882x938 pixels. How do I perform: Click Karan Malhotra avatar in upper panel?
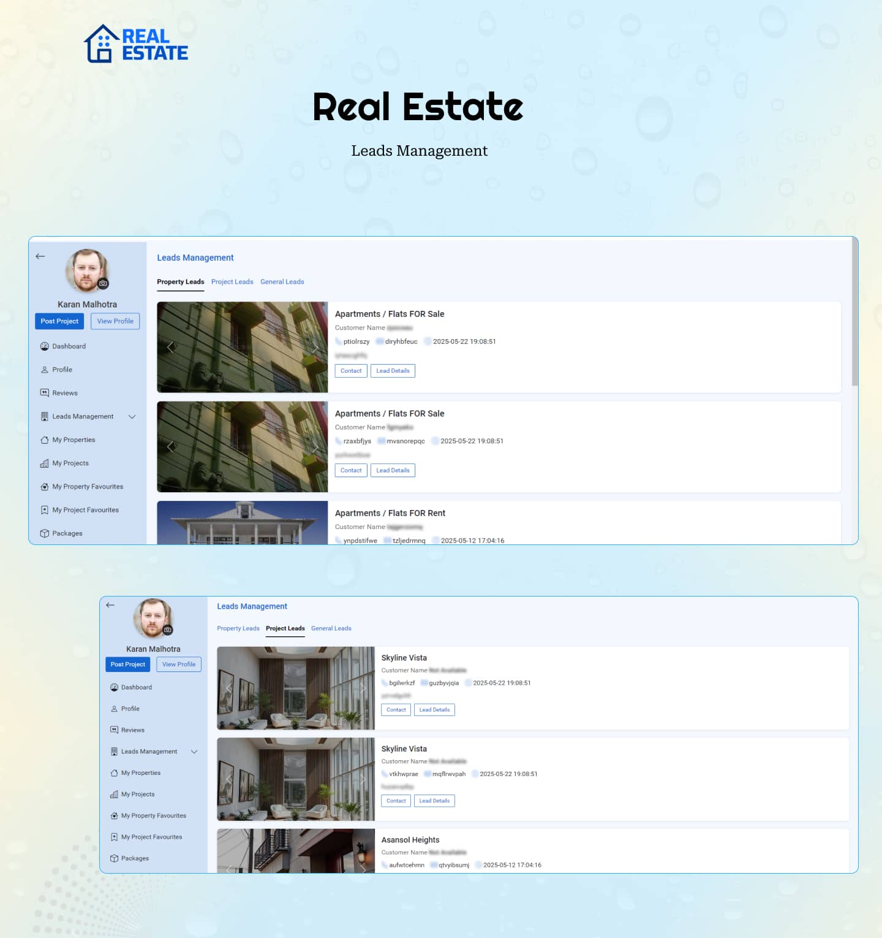pyautogui.click(x=87, y=270)
